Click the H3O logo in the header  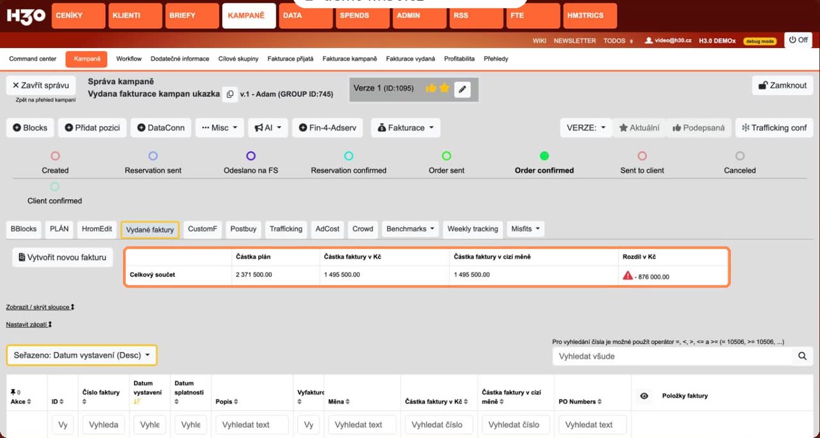(26, 16)
